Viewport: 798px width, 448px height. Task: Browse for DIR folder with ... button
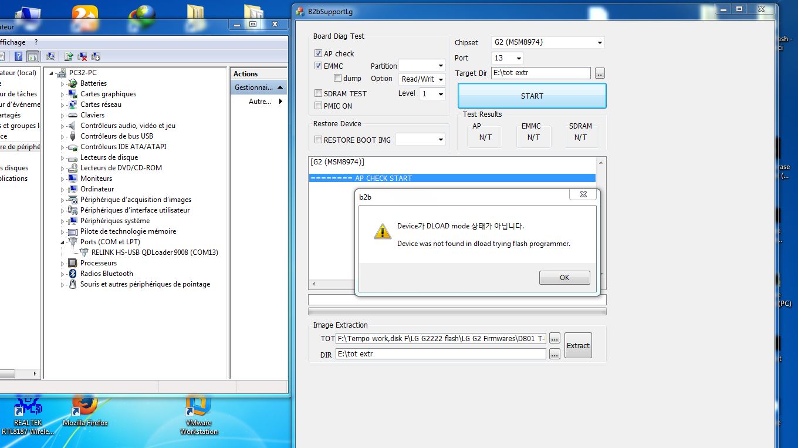pos(554,354)
